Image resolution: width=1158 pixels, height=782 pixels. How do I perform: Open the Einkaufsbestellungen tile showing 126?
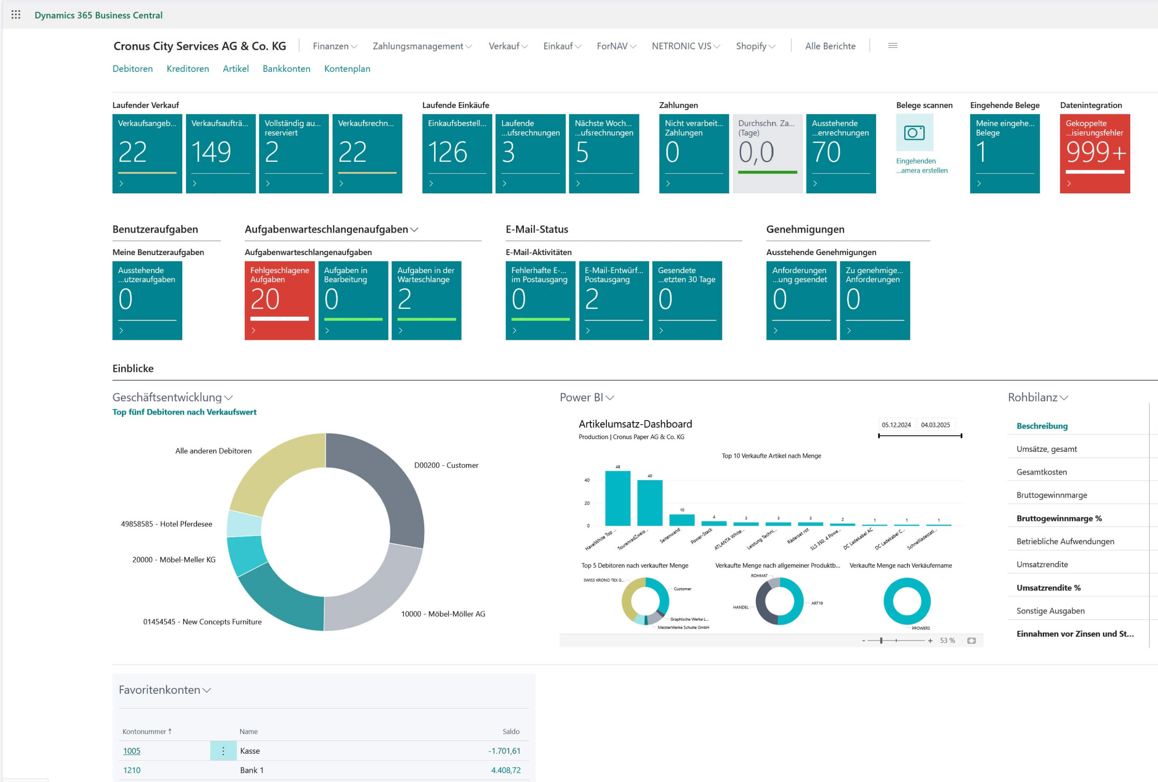(457, 154)
